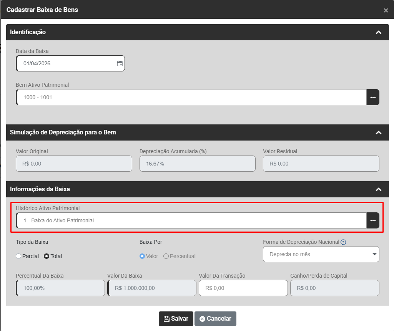This screenshot has width=394, height=331.
Task: Choose Percentual under Baixa Por
Action: [166, 256]
